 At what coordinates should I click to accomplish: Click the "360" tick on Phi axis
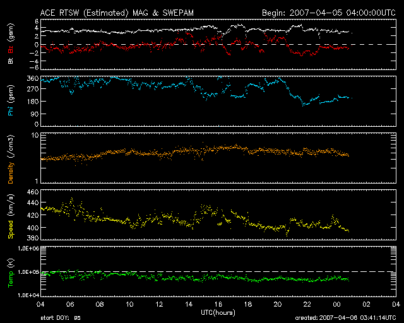(32, 79)
